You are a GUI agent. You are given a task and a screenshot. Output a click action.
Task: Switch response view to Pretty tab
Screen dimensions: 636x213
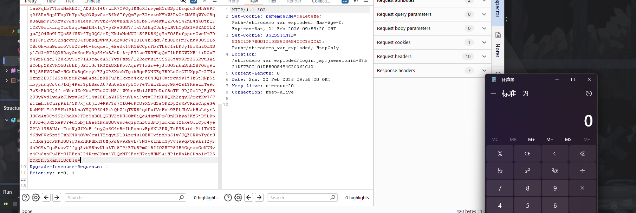coord(233,1)
